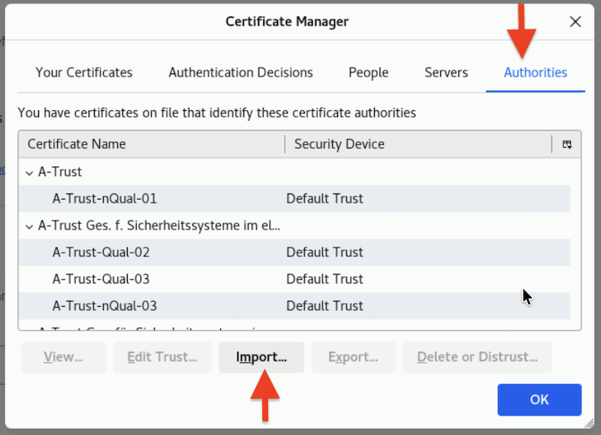
Task: Click the Import... button
Action: pyautogui.click(x=261, y=357)
